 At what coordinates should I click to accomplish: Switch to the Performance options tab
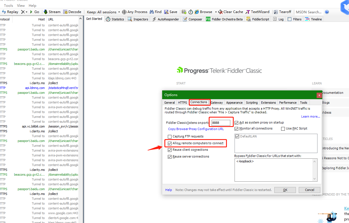point(288,103)
